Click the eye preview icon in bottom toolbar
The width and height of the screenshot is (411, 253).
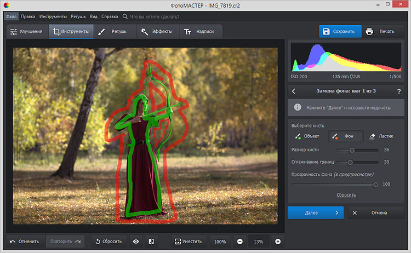click(136, 242)
